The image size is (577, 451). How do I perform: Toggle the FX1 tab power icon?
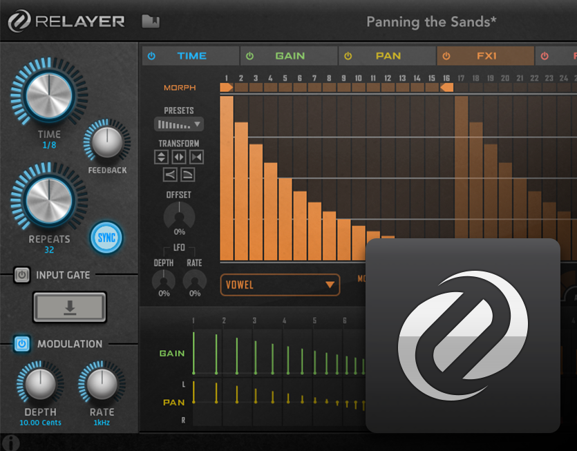pyautogui.click(x=446, y=56)
